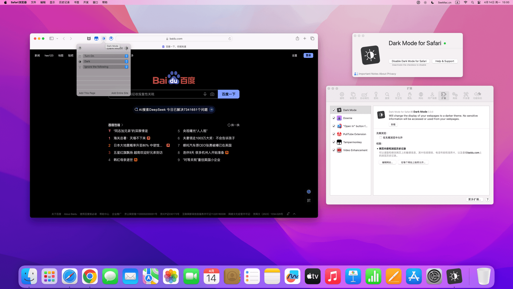Image resolution: width=513 pixels, height=289 pixels.
Task: Open the 网站 Websites preferences icon
Action: tap(421, 96)
